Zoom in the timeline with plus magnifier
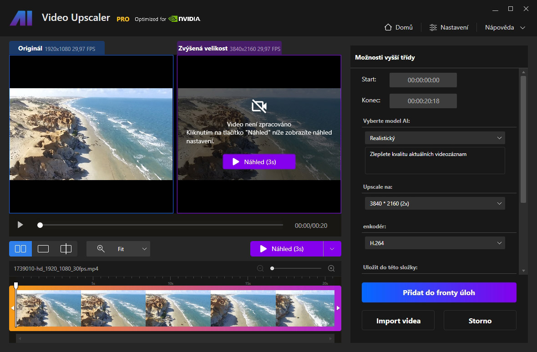The width and height of the screenshot is (537, 352). (x=331, y=268)
